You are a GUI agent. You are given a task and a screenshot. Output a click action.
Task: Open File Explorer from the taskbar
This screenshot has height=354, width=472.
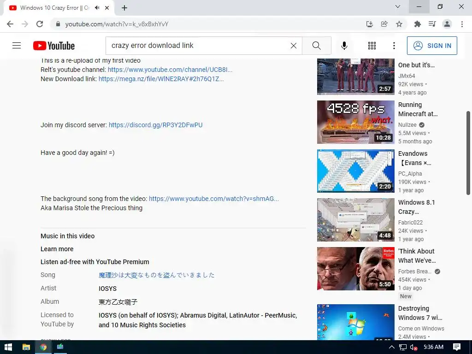(x=26, y=347)
